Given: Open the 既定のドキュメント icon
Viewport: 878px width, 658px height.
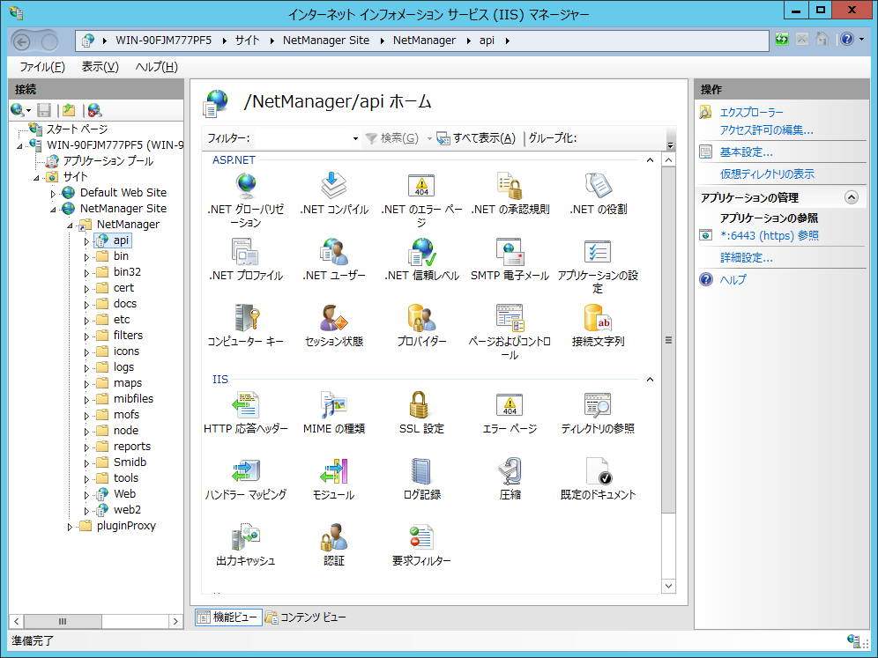Looking at the screenshot, I should point(598,473).
